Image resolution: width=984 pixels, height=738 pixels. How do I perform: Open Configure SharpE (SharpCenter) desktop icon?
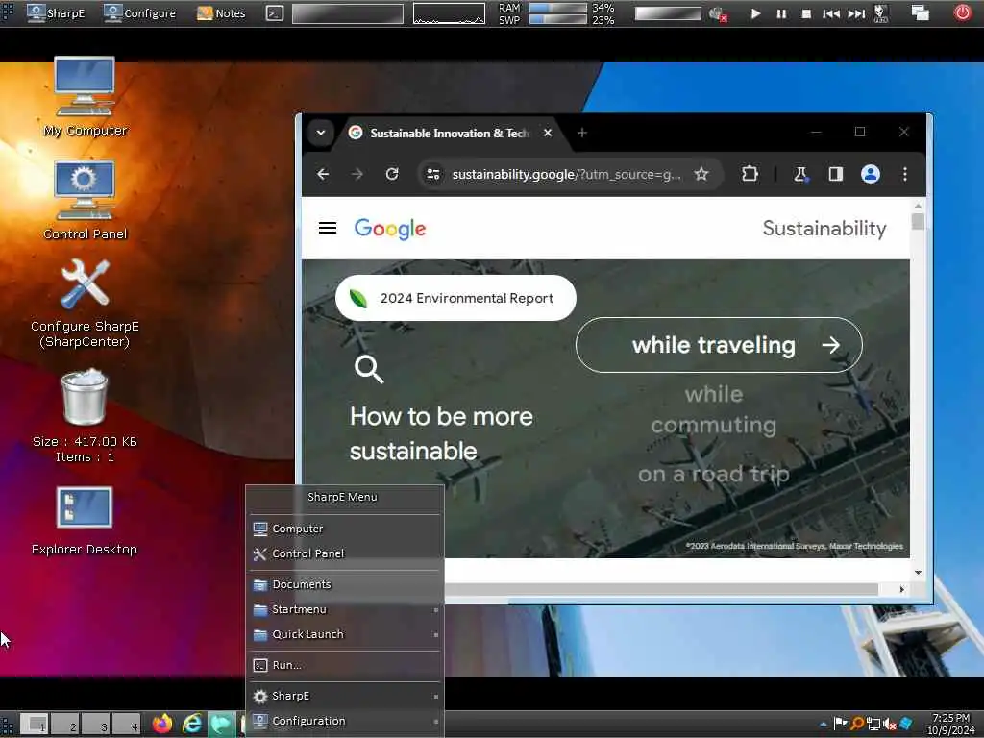[85, 304]
